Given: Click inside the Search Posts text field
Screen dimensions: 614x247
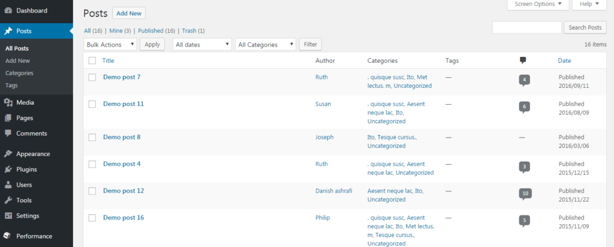Looking at the screenshot, I should pyautogui.click(x=526, y=28).
